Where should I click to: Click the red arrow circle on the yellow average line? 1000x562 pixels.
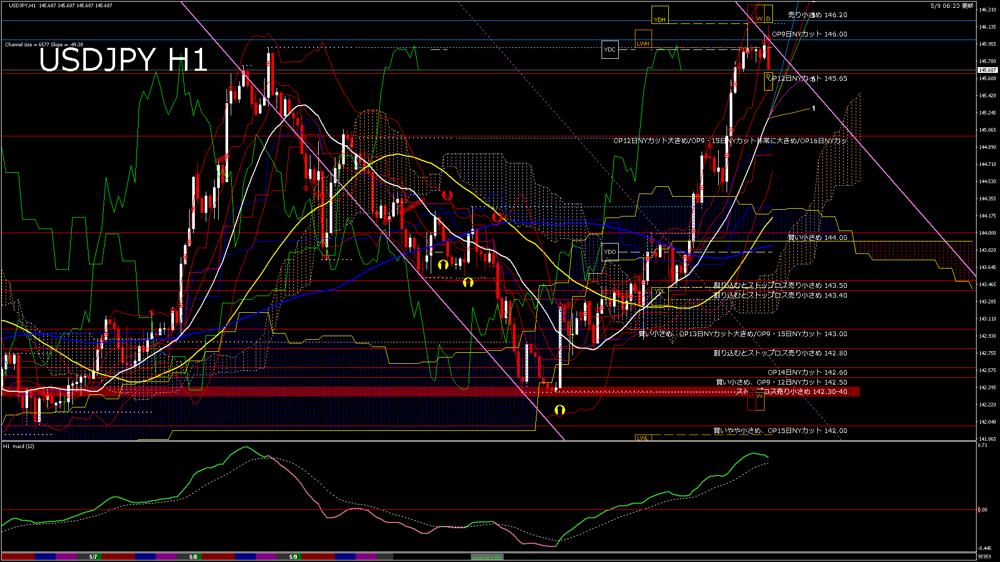(497, 218)
